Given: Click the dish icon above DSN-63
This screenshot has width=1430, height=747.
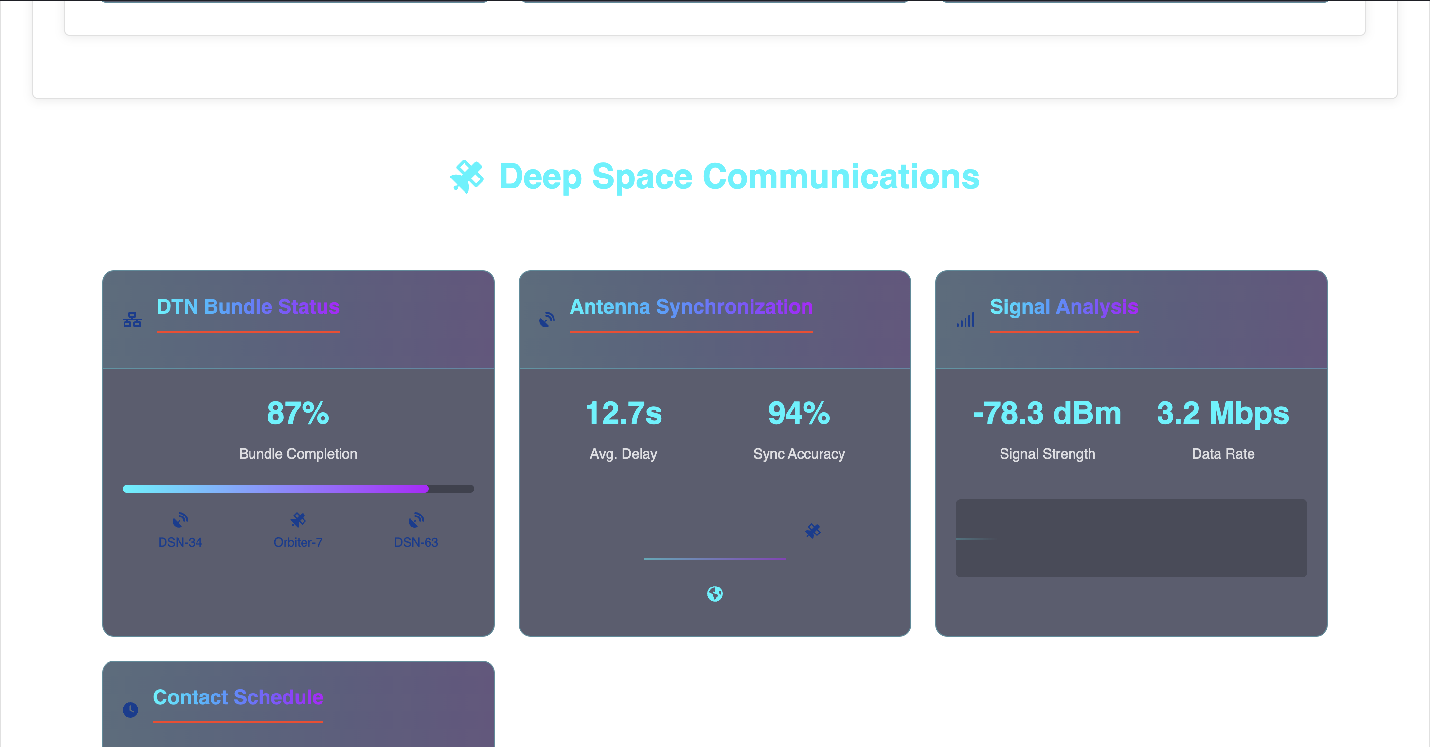Looking at the screenshot, I should 416,520.
